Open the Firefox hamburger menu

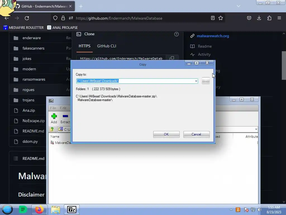(x=279, y=18)
